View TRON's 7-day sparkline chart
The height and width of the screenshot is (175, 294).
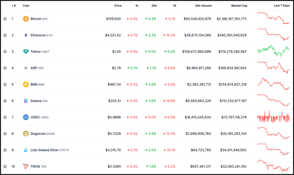coord(273,166)
